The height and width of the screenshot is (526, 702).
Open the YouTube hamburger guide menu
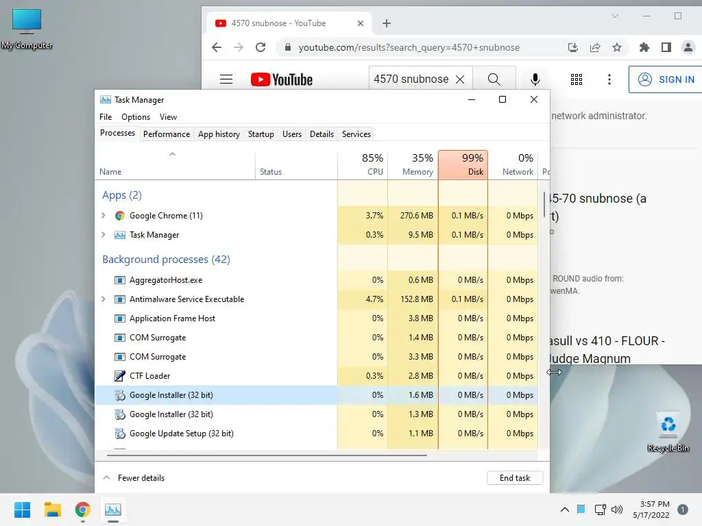pos(226,79)
